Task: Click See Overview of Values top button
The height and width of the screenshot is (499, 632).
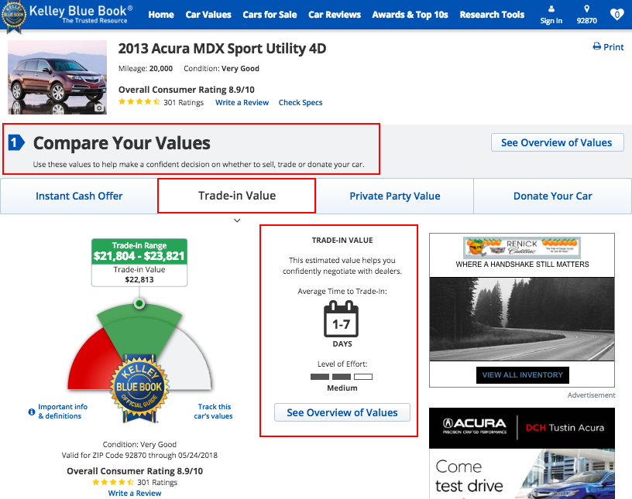Action: pos(558,142)
